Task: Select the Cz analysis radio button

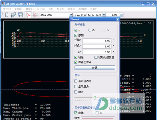Action: [x=90, y=30]
